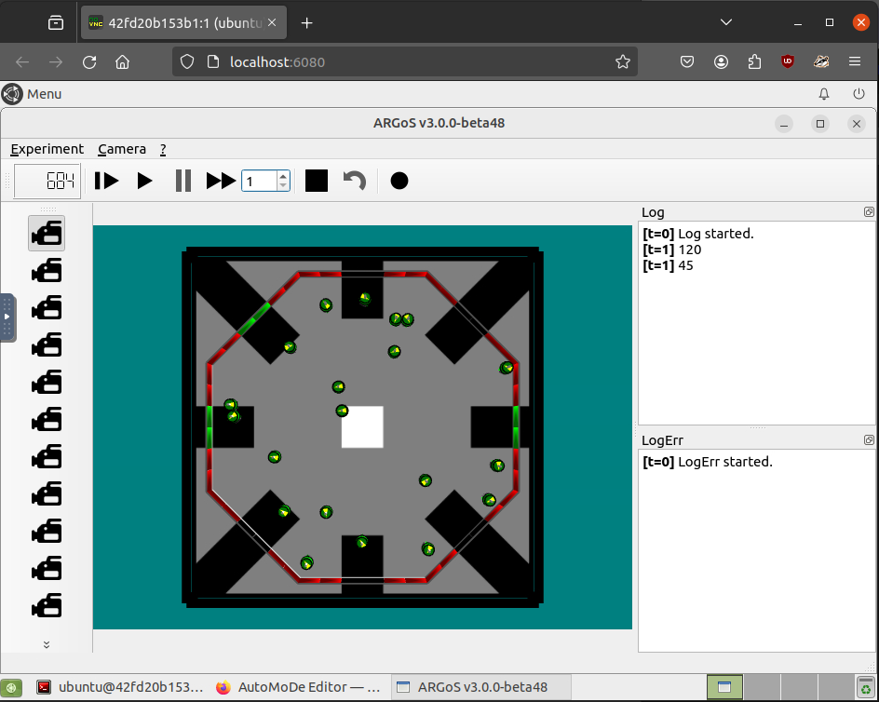The width and height of the screenshot is (879, 702).
Task: Open the trash icon in the bottom panel
Action: pyautogui.click(x=867, y=687)
